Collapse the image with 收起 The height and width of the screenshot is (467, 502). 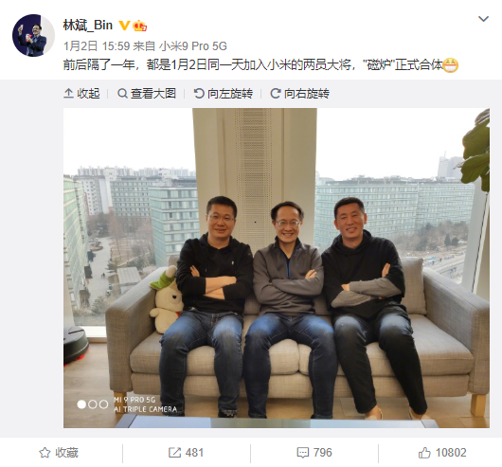pyautogui.click(x=82, y=94)
